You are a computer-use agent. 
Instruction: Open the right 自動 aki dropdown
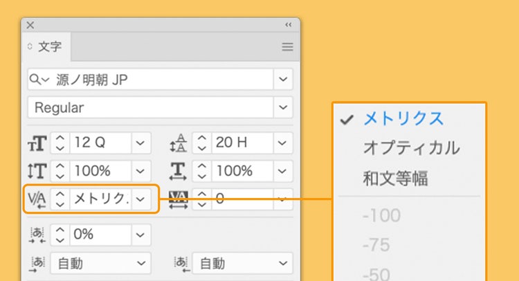pyautogui.click(x=243, y=263)
